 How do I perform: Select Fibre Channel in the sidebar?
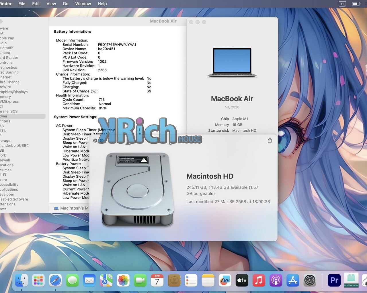click(10, 82)
